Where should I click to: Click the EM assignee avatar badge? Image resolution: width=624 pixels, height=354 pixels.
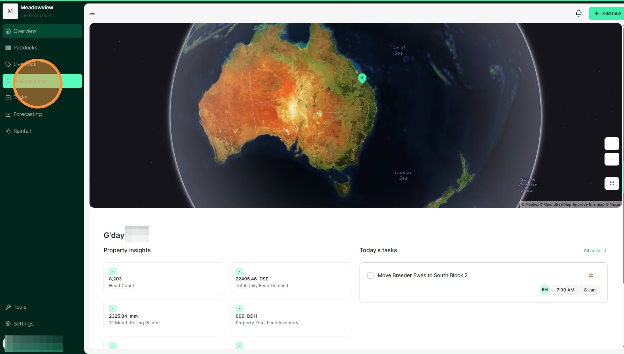tap(545, 290)
